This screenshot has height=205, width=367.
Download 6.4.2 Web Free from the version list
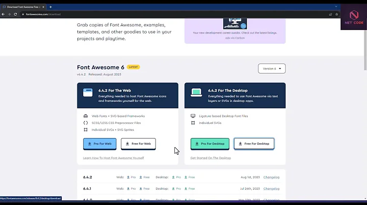click(x=144, y=177)
